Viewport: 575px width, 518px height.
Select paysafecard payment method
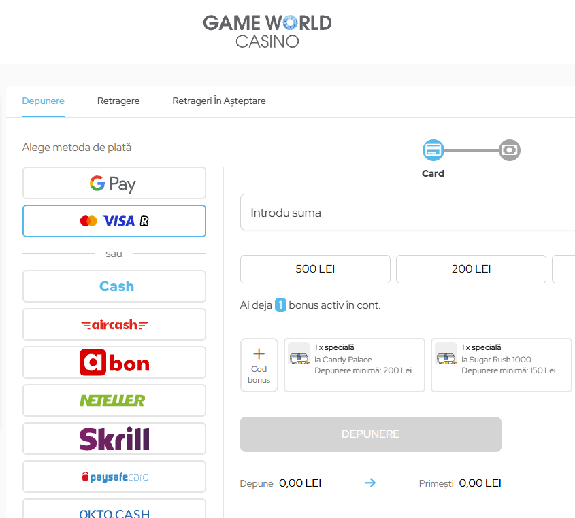114,477
